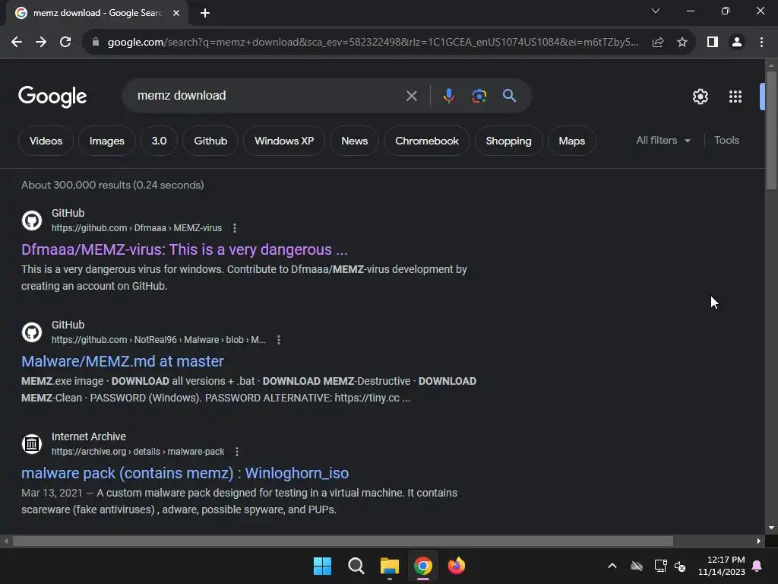This screenshot has height=584, width=778.
Task: Open Windows taskbar search
Action: pyautogui.click(x=356, y=566)
